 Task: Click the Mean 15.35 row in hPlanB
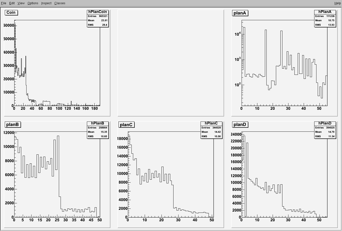(98, 132)
